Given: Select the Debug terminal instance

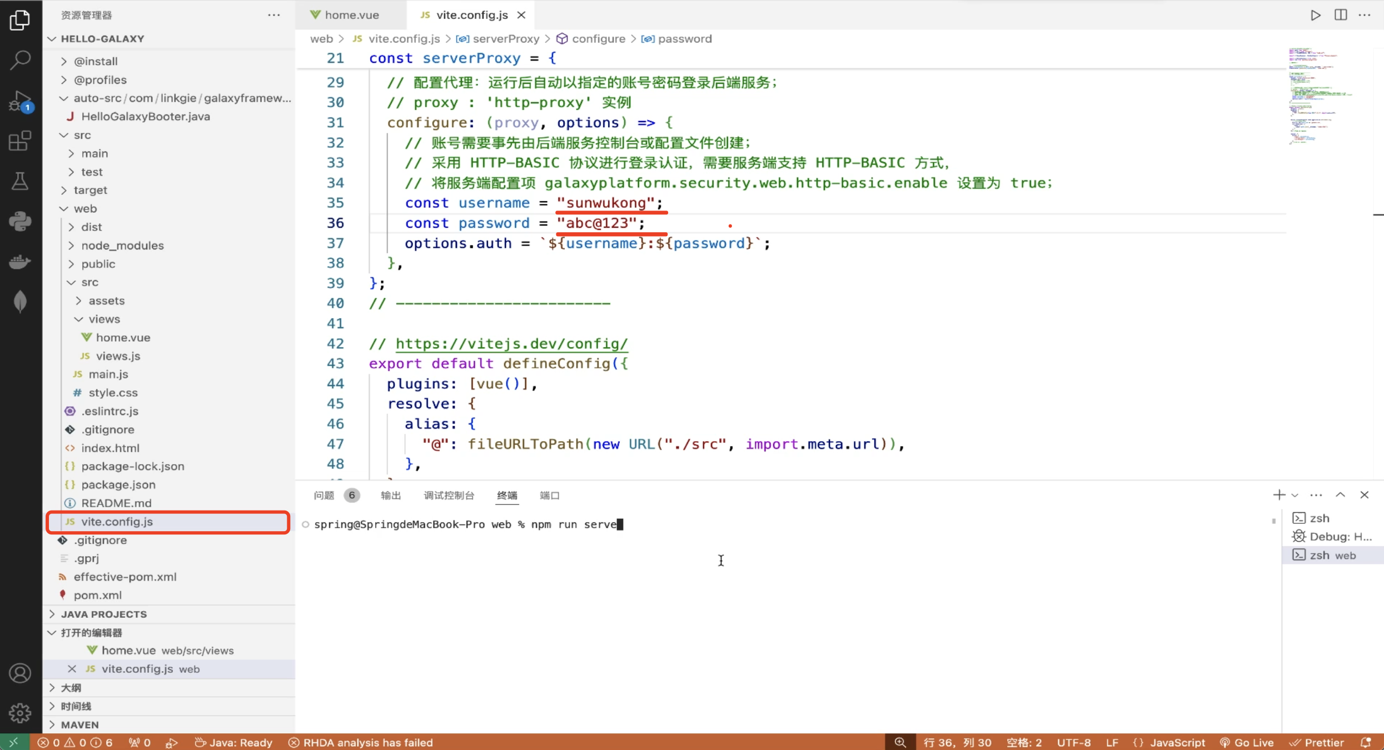Looking at the screenshot, I should 1333,537.
